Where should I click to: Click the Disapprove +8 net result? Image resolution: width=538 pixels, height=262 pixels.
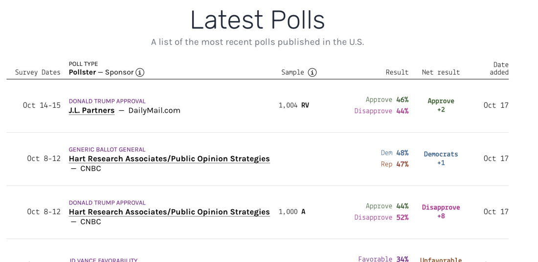pos(441,211)
